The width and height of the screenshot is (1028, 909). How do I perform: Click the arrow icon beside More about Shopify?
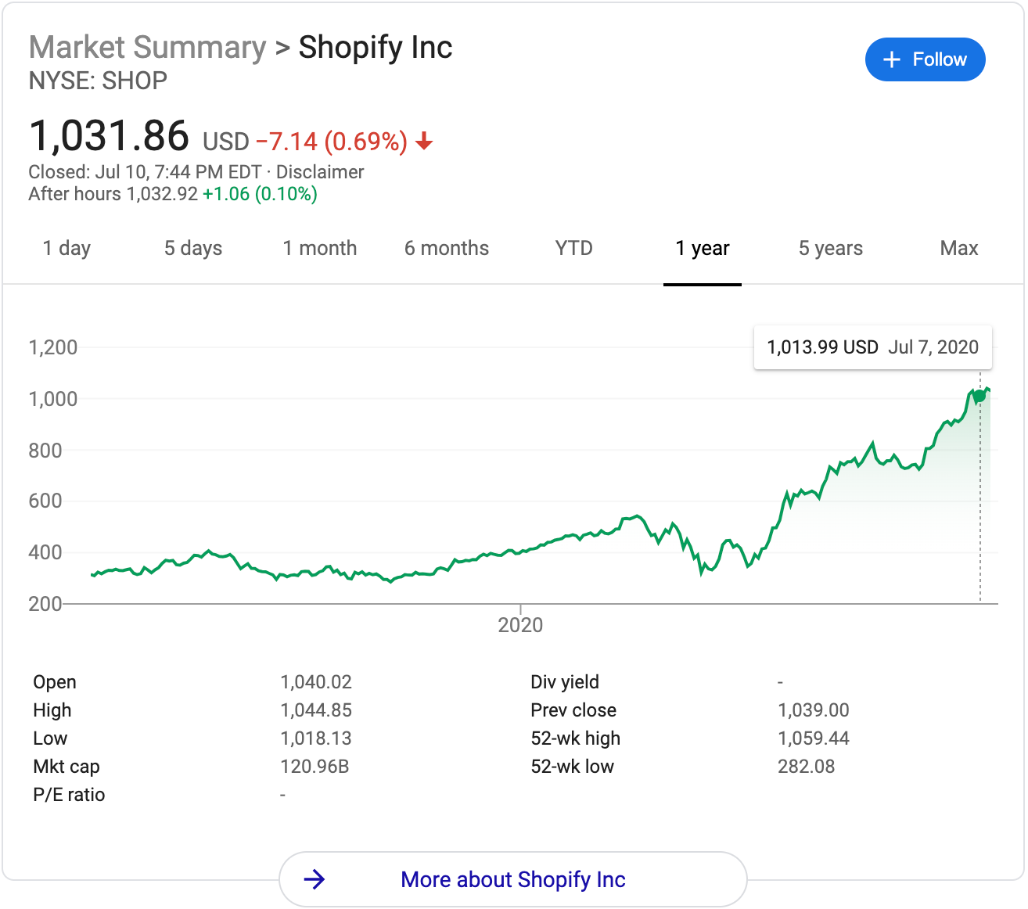point(314,879)
